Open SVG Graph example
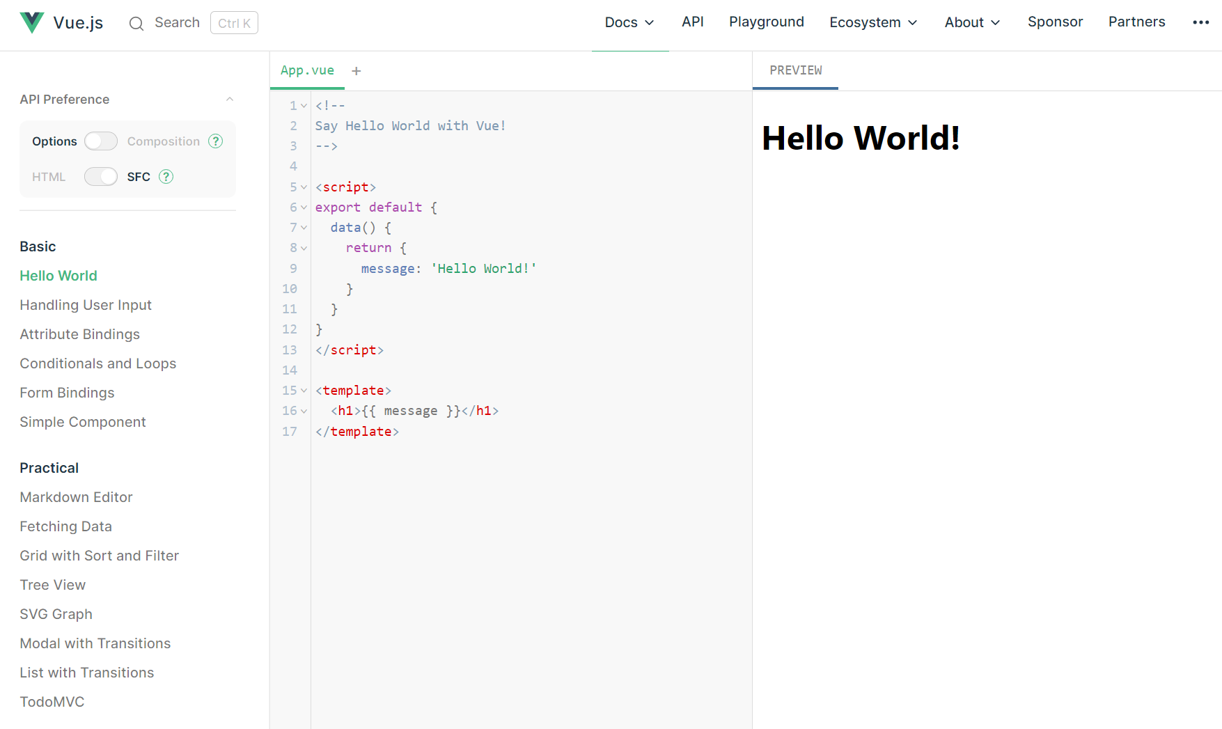Screen dimensions: 1222x729 tap(56, 614)
